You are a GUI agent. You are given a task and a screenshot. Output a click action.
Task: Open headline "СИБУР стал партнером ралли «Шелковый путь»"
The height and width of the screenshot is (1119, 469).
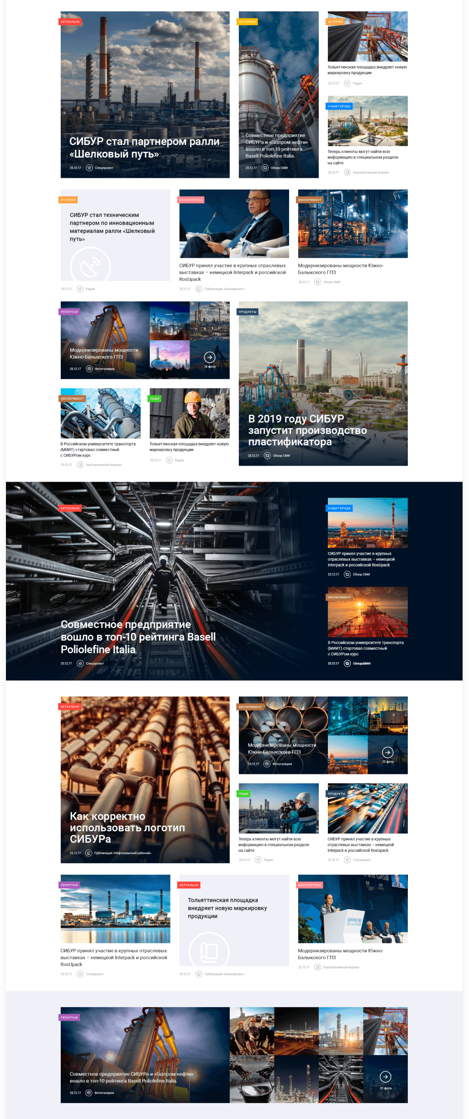144,148
